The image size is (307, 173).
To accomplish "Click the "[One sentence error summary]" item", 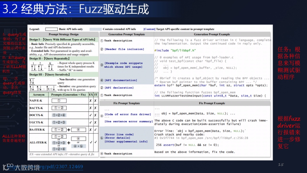I will pyautogui.click(x=128, y=121).
